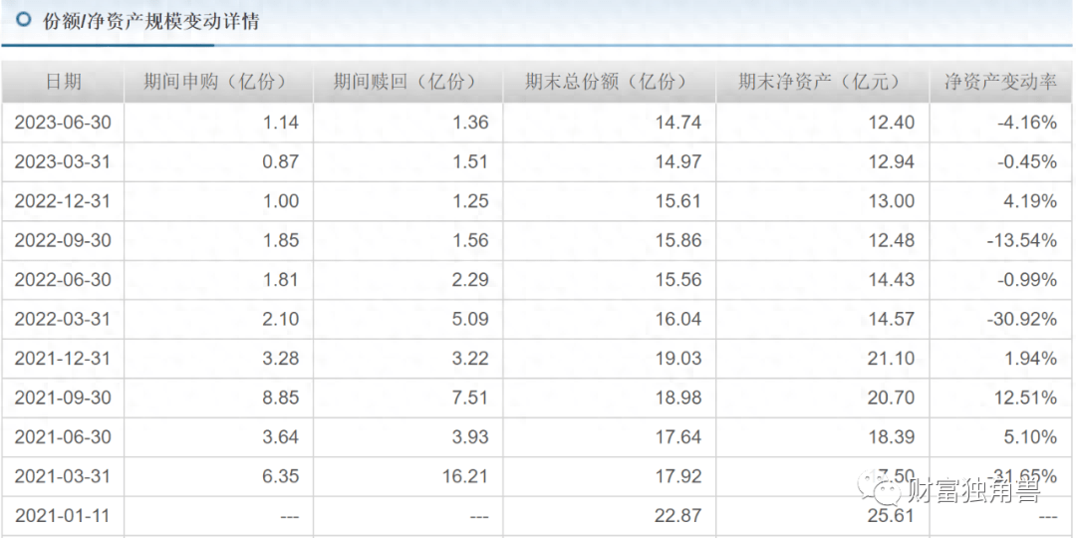Click the 2023-03-31 date cell
The width and height of the screenshot is (1076, 538).
pyautogui.click(x=63, y=161)
